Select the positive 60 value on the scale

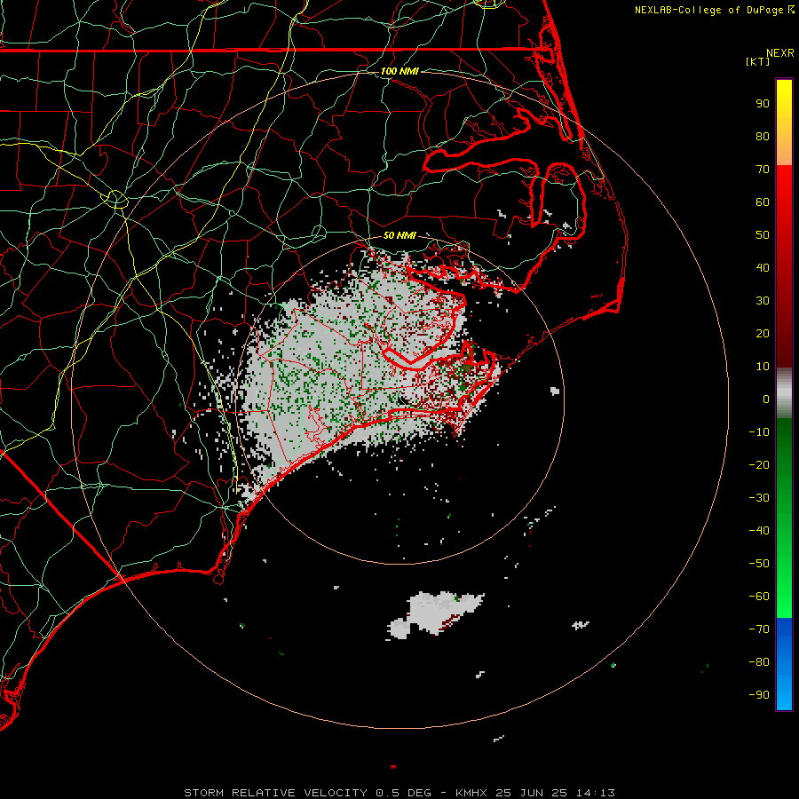click(x=763, y=202)
